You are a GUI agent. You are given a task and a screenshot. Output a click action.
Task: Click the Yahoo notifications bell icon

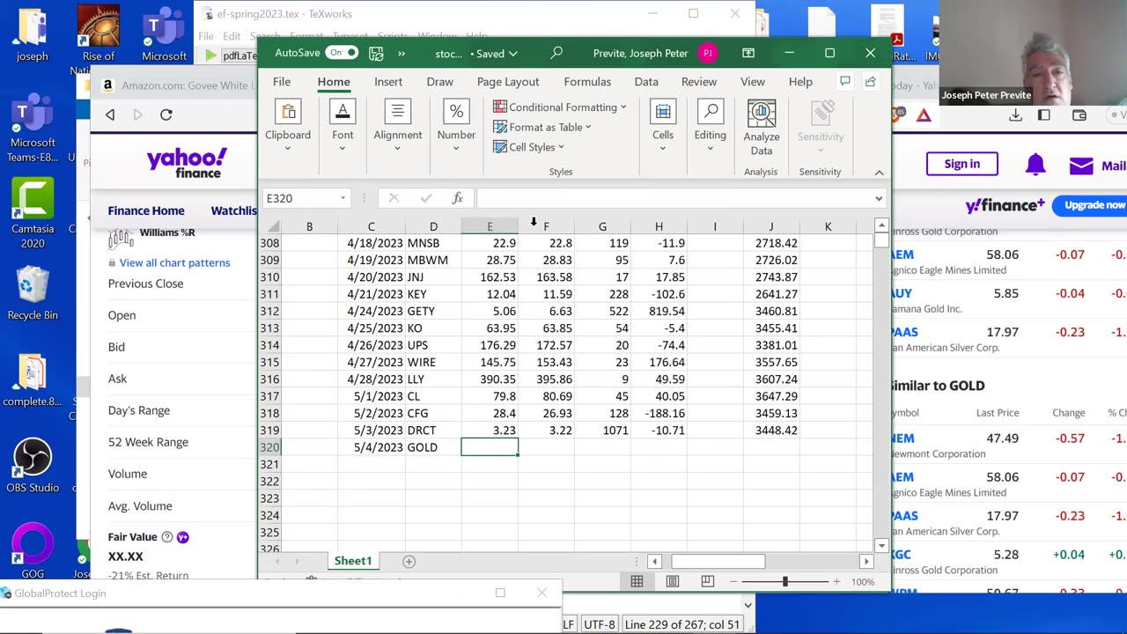(1035, 164)
